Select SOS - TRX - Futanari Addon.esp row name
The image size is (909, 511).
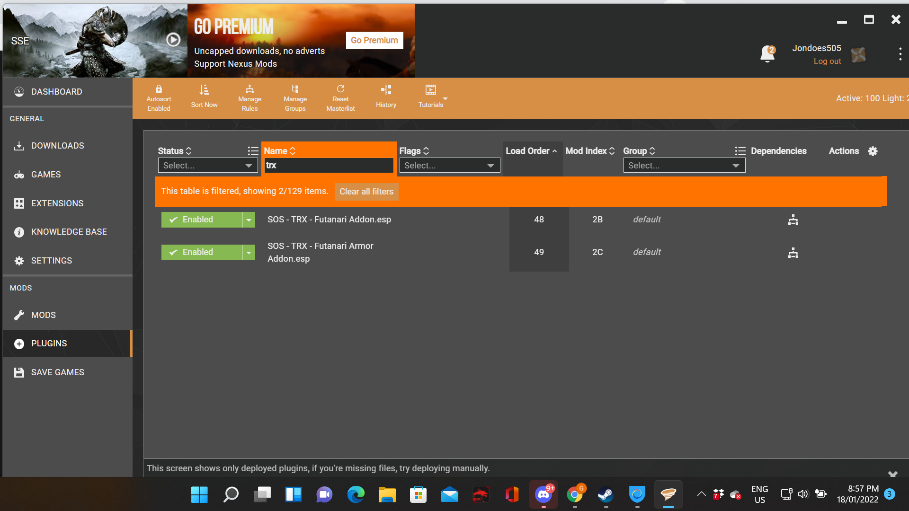click(x=329, y=220)
